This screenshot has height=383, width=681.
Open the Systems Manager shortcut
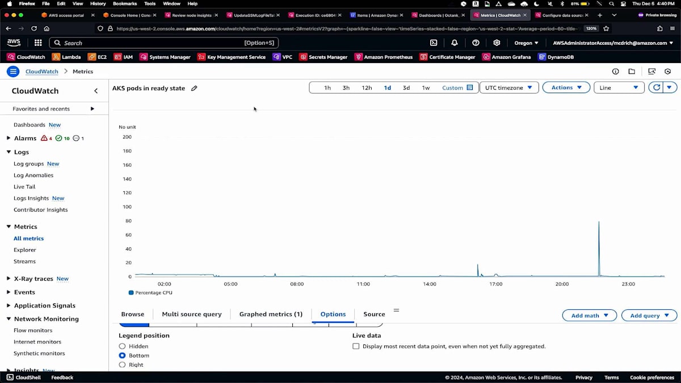coord(165,57)
